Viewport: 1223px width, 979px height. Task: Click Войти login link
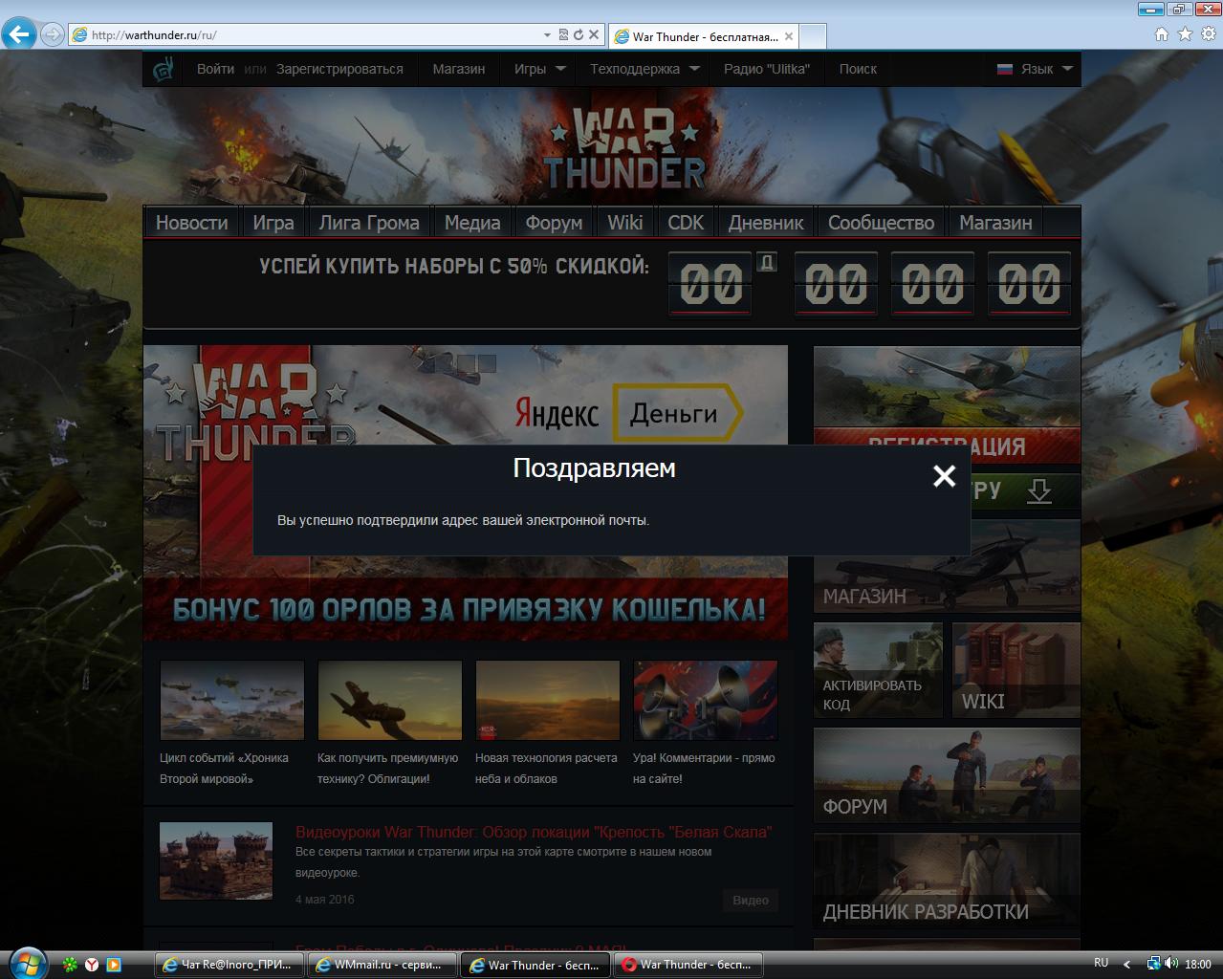coord(215,69)
